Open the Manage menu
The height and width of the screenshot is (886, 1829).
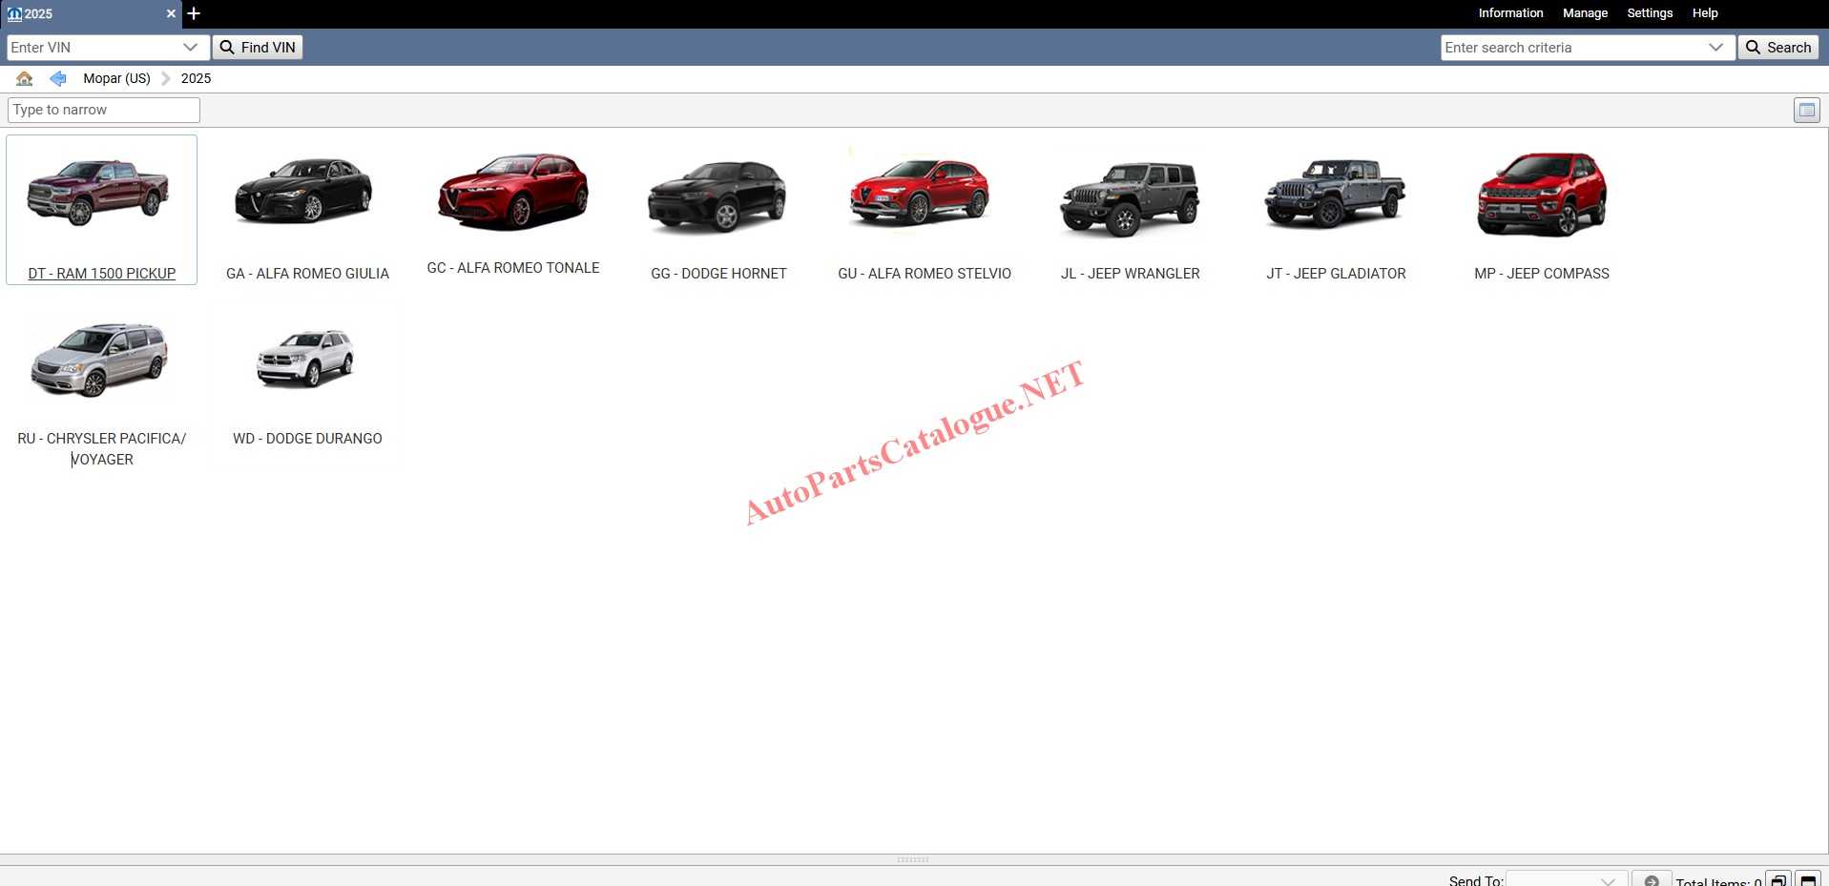(x=1585, y=13)
